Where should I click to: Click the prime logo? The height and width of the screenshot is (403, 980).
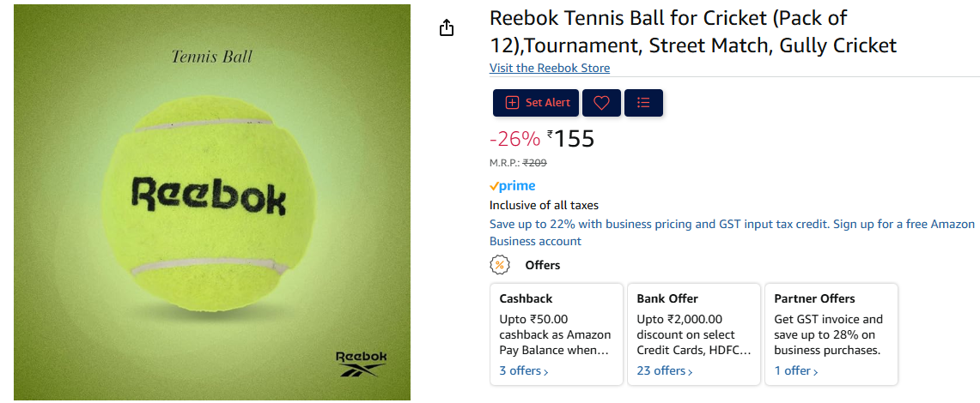coord(512,186)
